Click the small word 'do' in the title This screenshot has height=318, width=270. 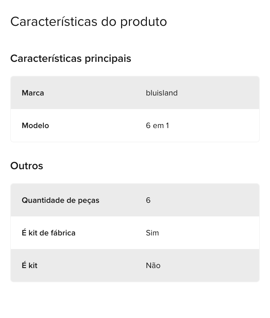[109, 21]
